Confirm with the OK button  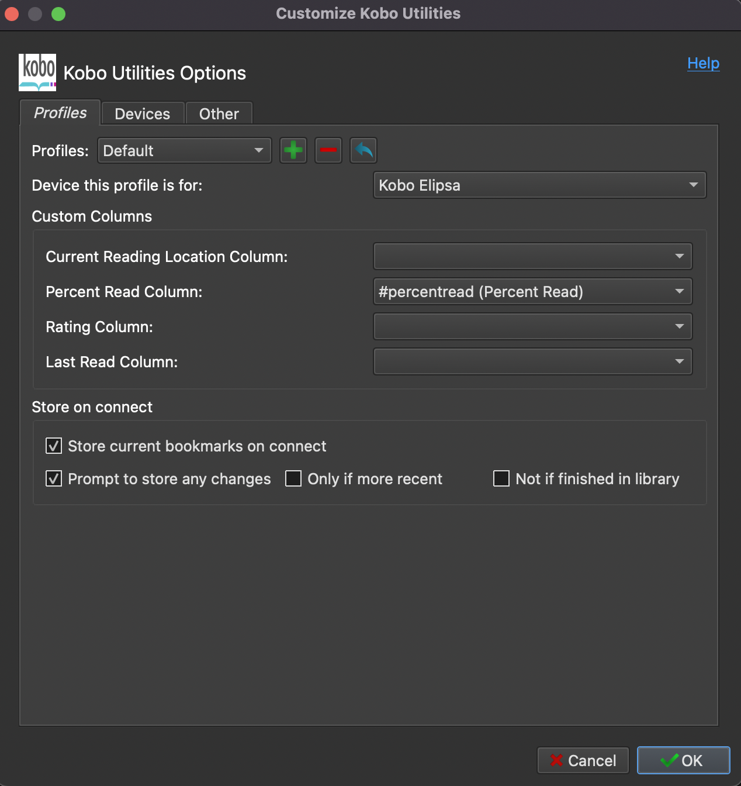684,760
